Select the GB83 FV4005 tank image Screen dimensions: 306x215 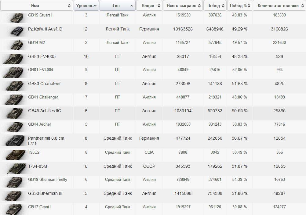tap(14, 59)
